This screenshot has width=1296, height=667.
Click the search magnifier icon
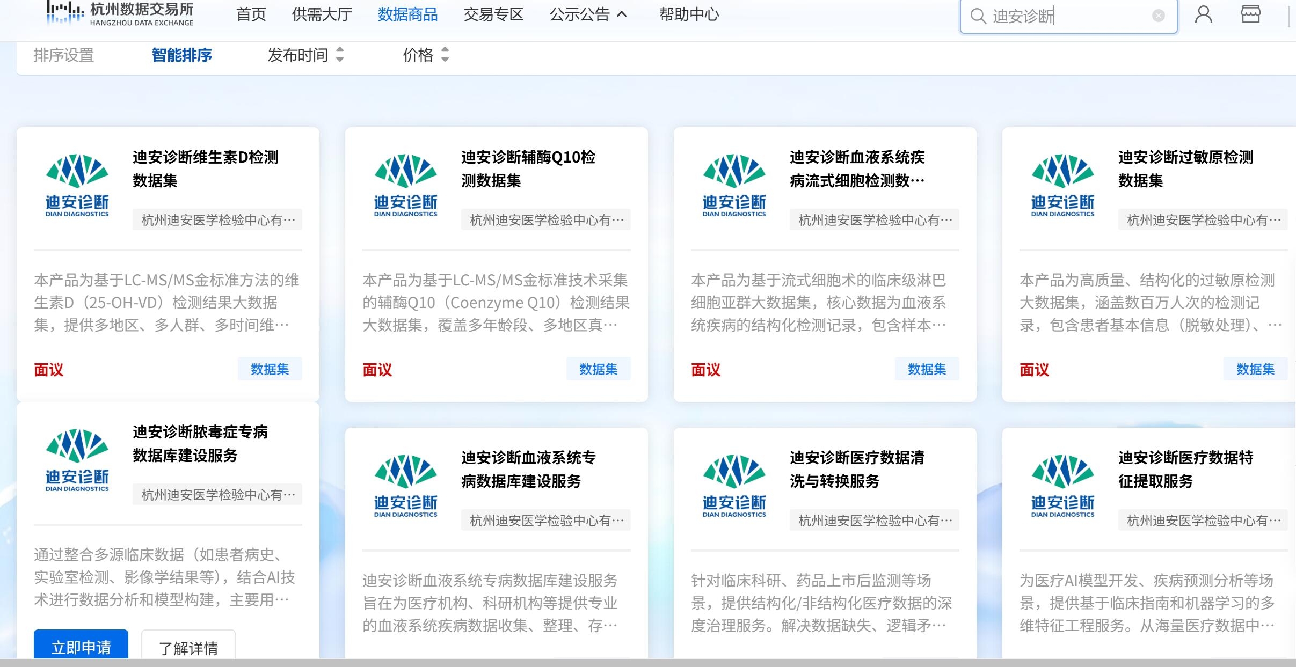978,16
